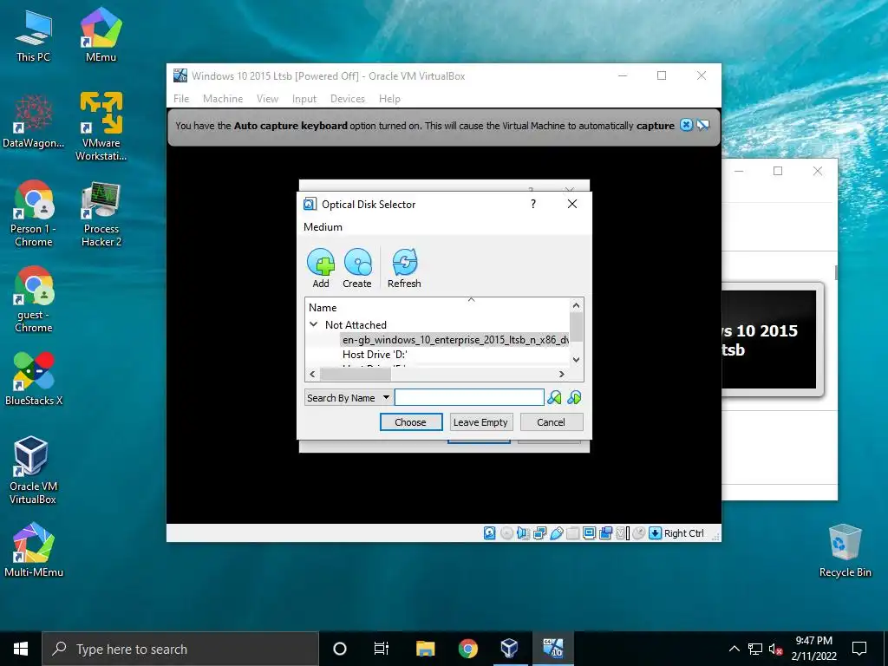Open the View menu
The height and width of the screenshot is (666, 888).
[267, 99]
